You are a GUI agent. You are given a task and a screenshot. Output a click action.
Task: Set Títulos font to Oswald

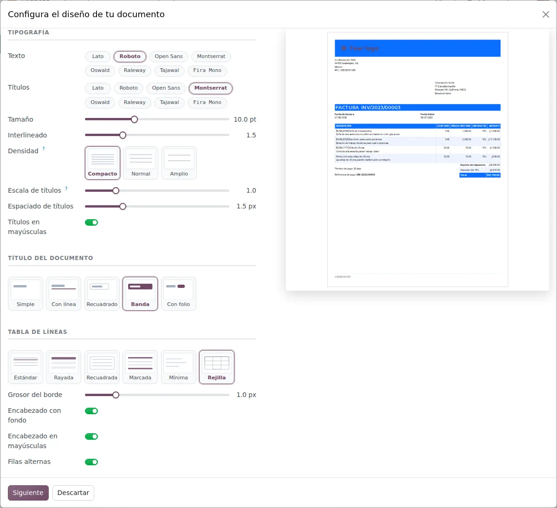click(100, 103)
